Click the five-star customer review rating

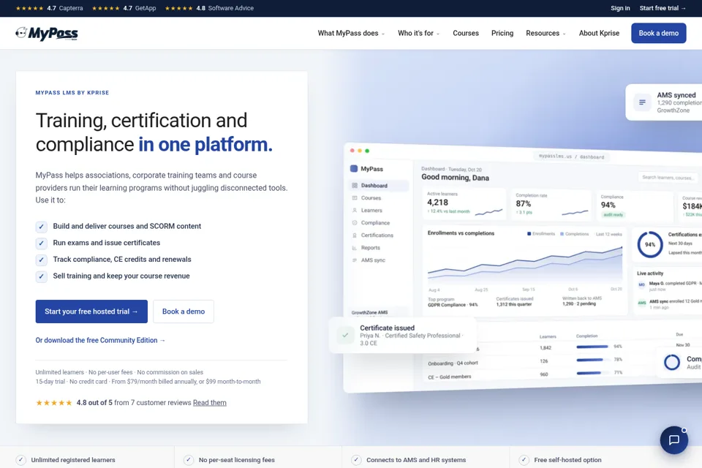click(x=53, y=403)
